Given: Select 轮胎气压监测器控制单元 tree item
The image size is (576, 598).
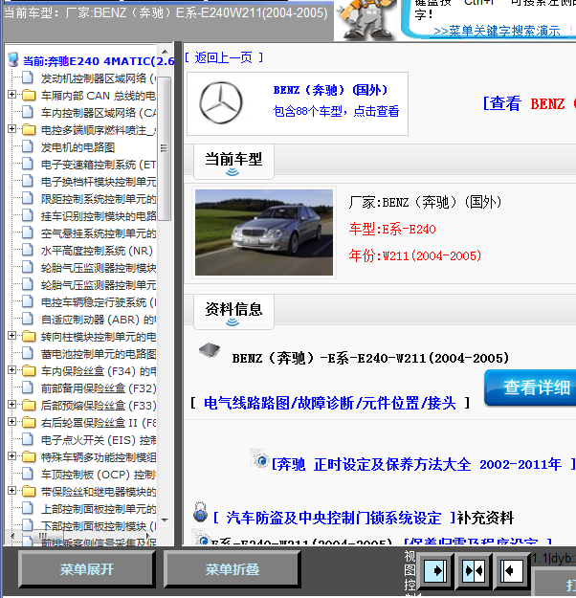Looking at the screenshot, I should coord(99,285).
